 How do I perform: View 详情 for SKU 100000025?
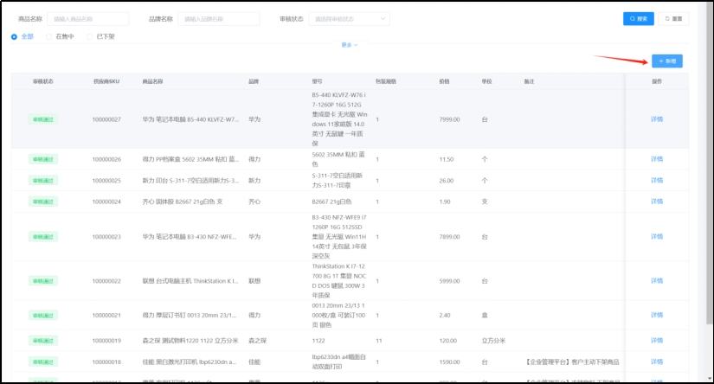click(x=656, y=181)
